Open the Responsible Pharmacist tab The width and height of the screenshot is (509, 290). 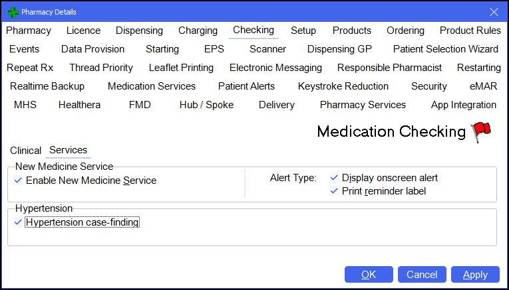click(x=389, y=68)
